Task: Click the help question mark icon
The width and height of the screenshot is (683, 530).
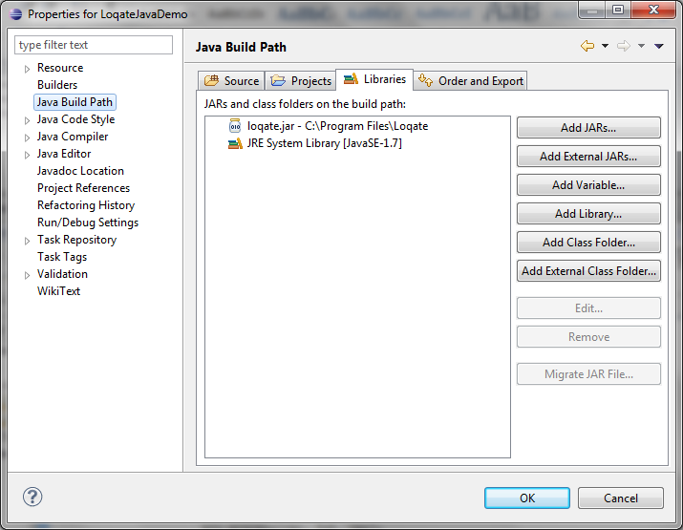Action: click(32, 497)
